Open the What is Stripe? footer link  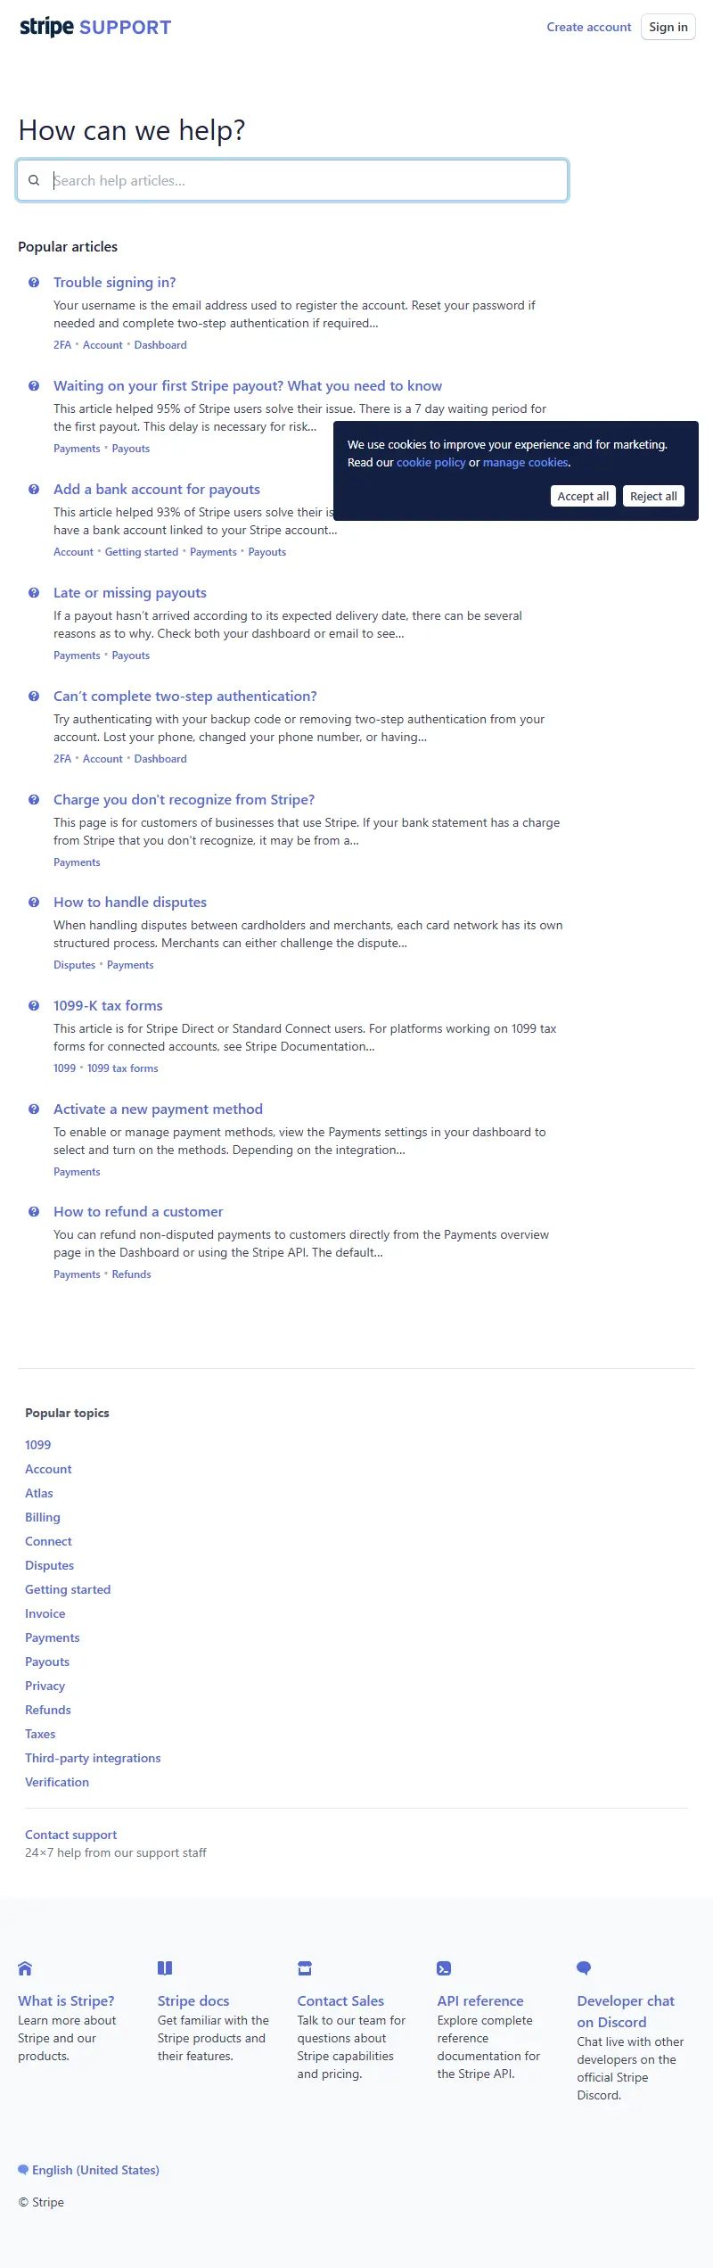point(66,2000)
